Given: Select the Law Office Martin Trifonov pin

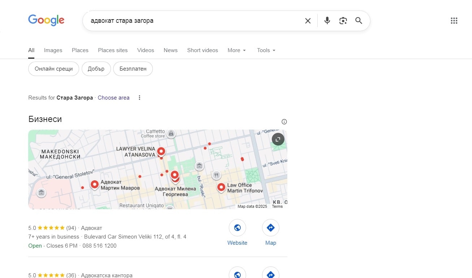Looking at the screenshot, I should tap(221, 187).
